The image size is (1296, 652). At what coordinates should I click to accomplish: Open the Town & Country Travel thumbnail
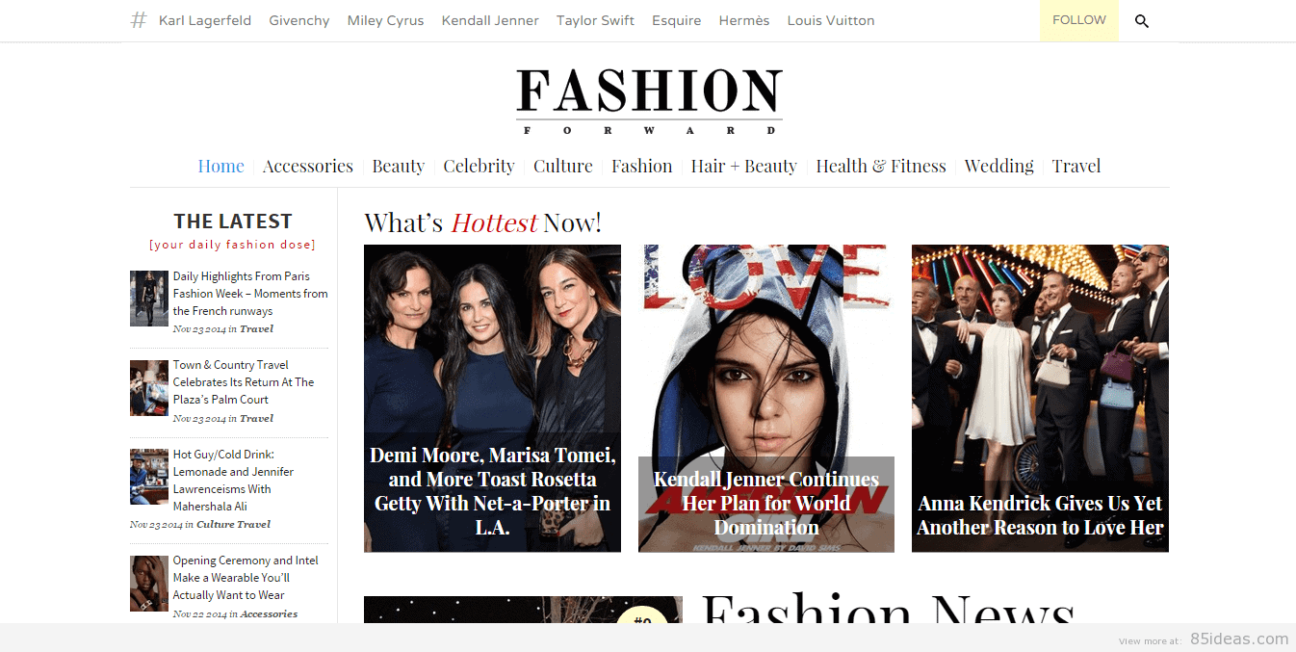[149, 388]
